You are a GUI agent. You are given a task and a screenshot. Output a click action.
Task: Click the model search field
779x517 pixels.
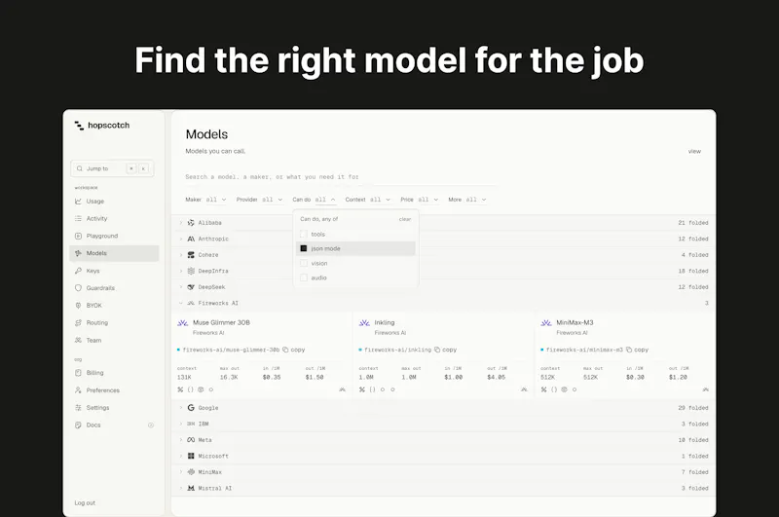340,177
